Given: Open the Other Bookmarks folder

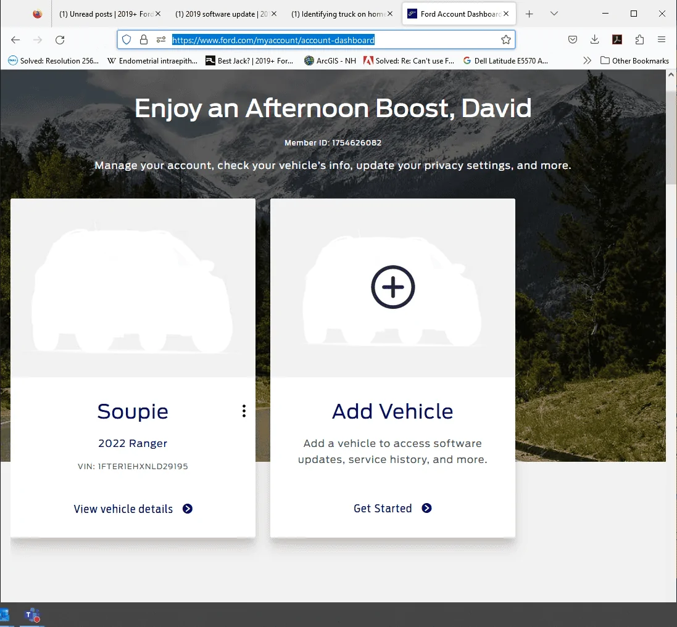Looking at the screenshot, I should point(634,61).
